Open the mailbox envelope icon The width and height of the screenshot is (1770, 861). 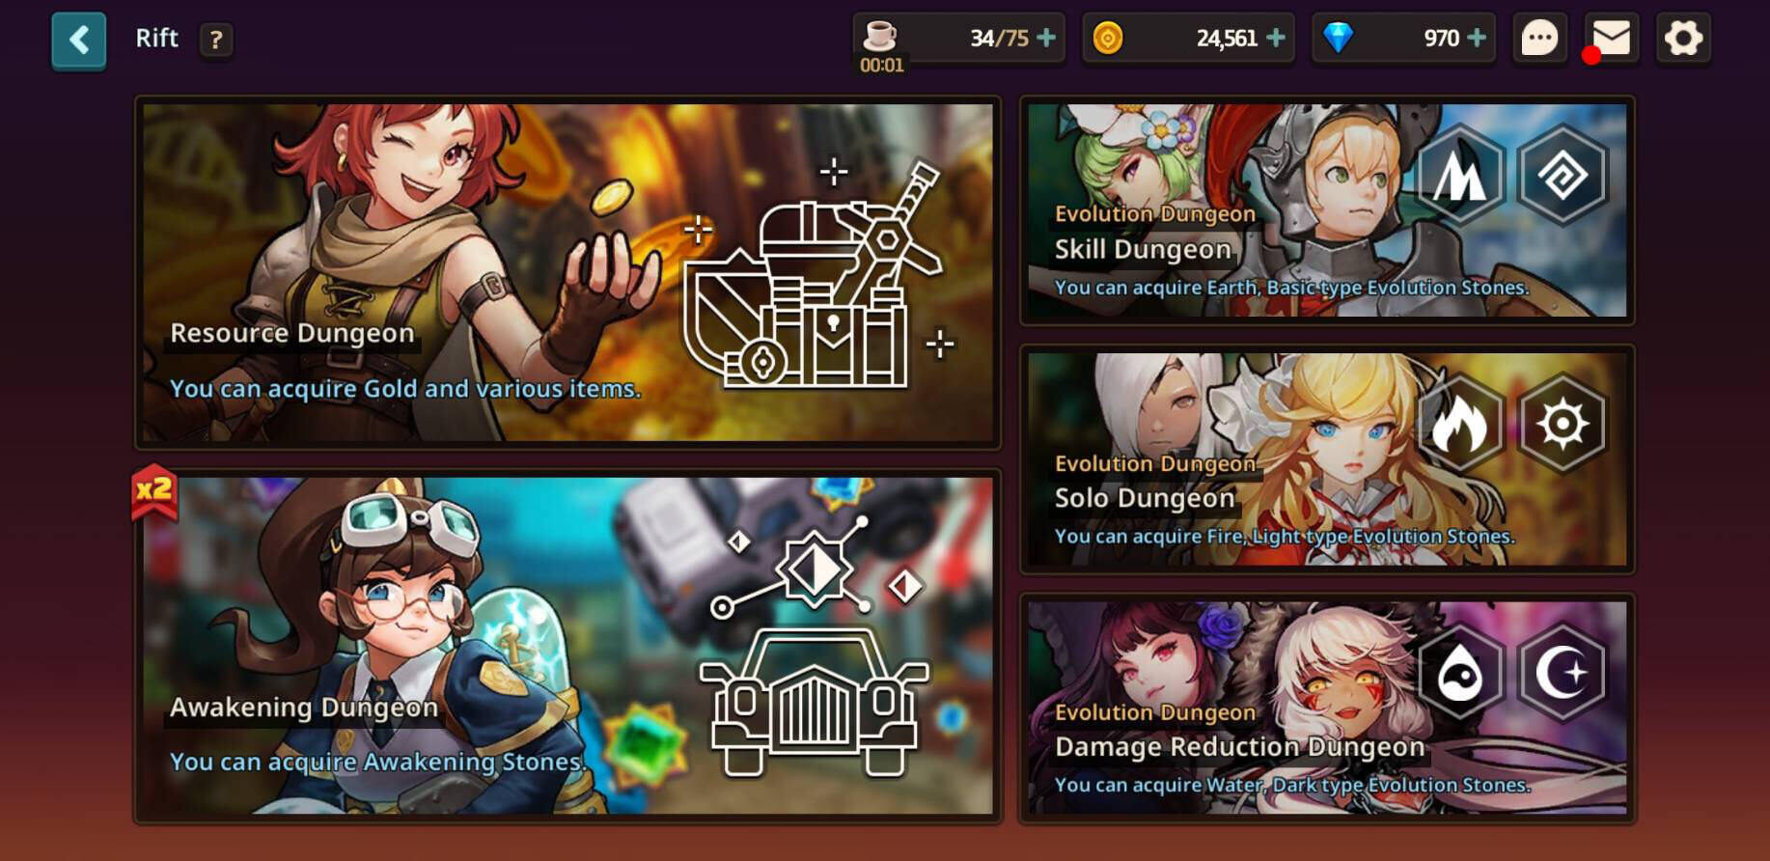point(1611,39)
